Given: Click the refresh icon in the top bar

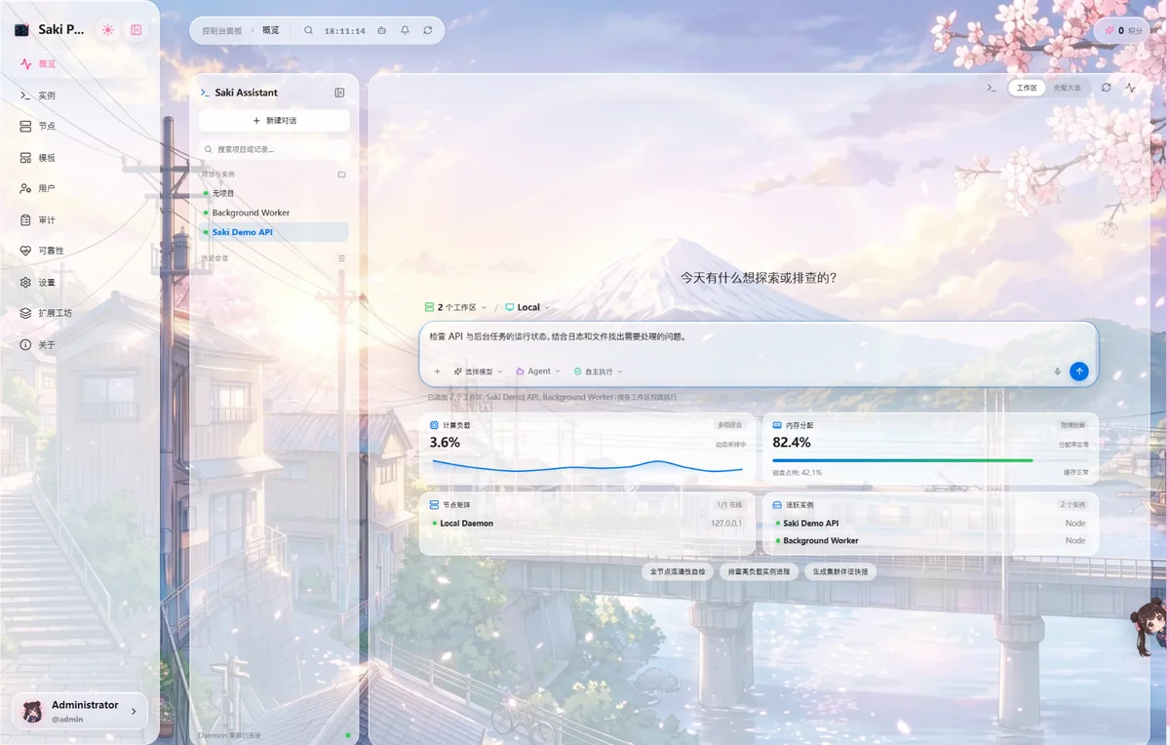Looking at the screenshot, I should 428,30.
